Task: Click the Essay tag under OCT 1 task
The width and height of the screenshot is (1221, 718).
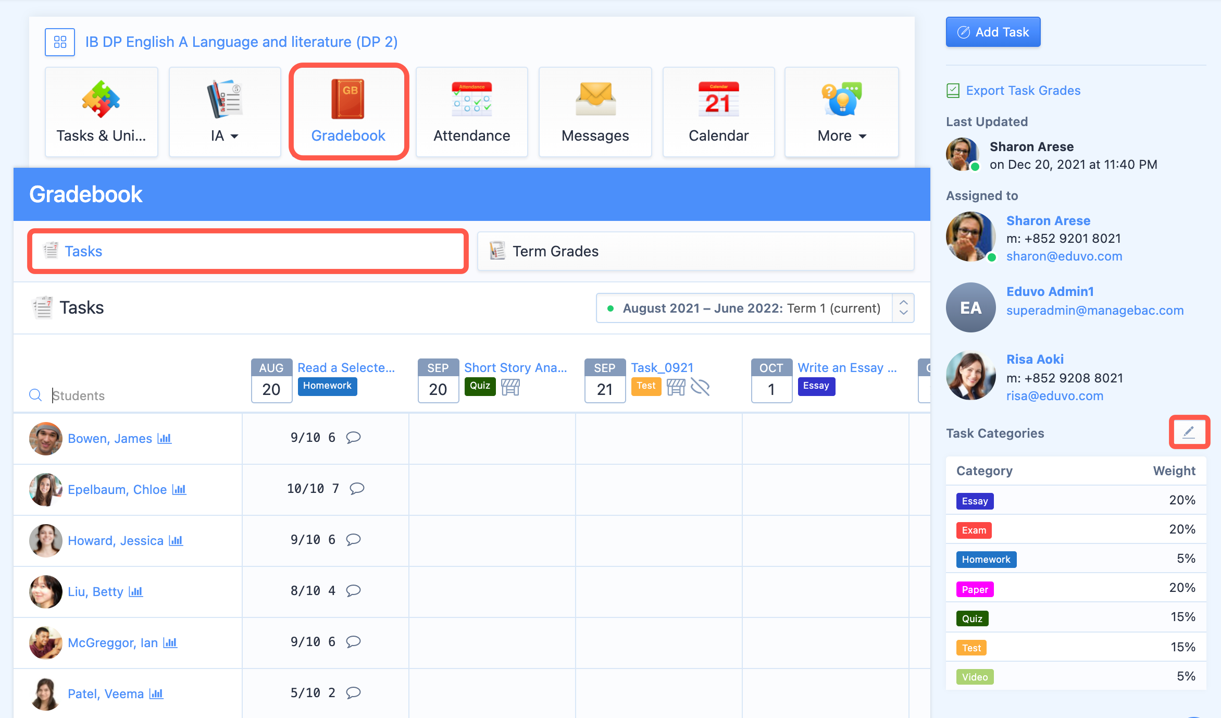Action: click(x=816, y=386)
